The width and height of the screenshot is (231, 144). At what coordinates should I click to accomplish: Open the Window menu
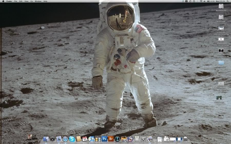click(38, 1)
